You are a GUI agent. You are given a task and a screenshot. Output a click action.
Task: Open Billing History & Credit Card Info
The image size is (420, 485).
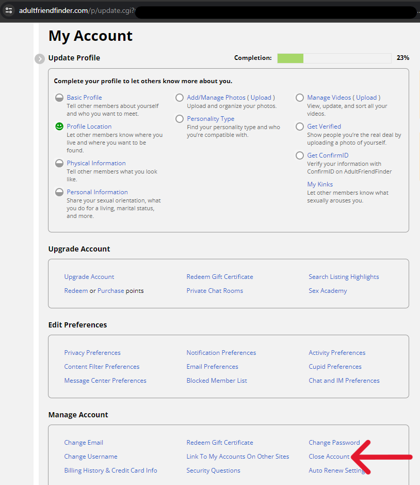coord(110,471)
